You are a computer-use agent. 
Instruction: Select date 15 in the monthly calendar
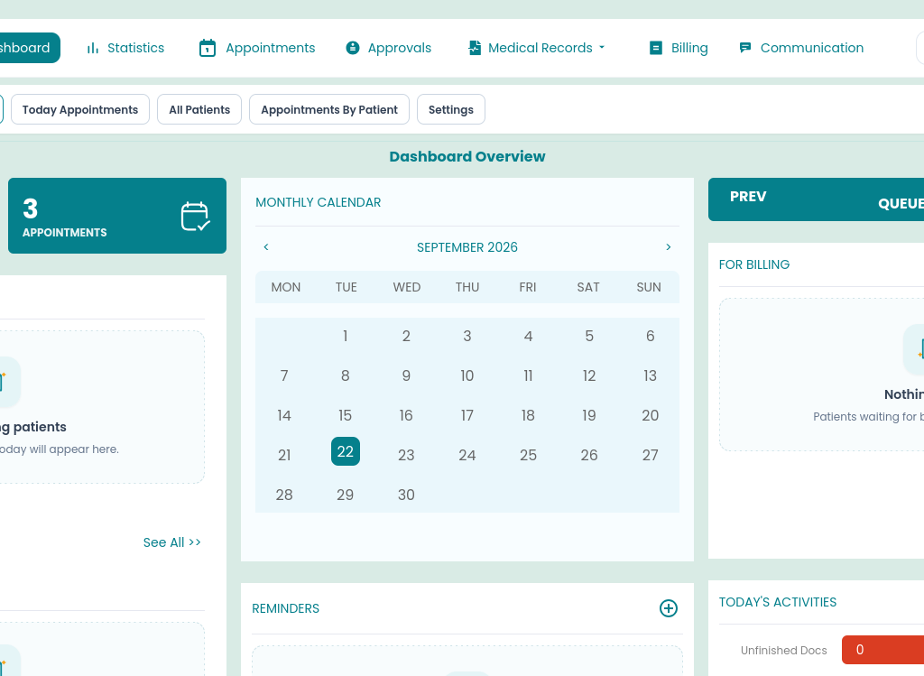click(346, 415)
